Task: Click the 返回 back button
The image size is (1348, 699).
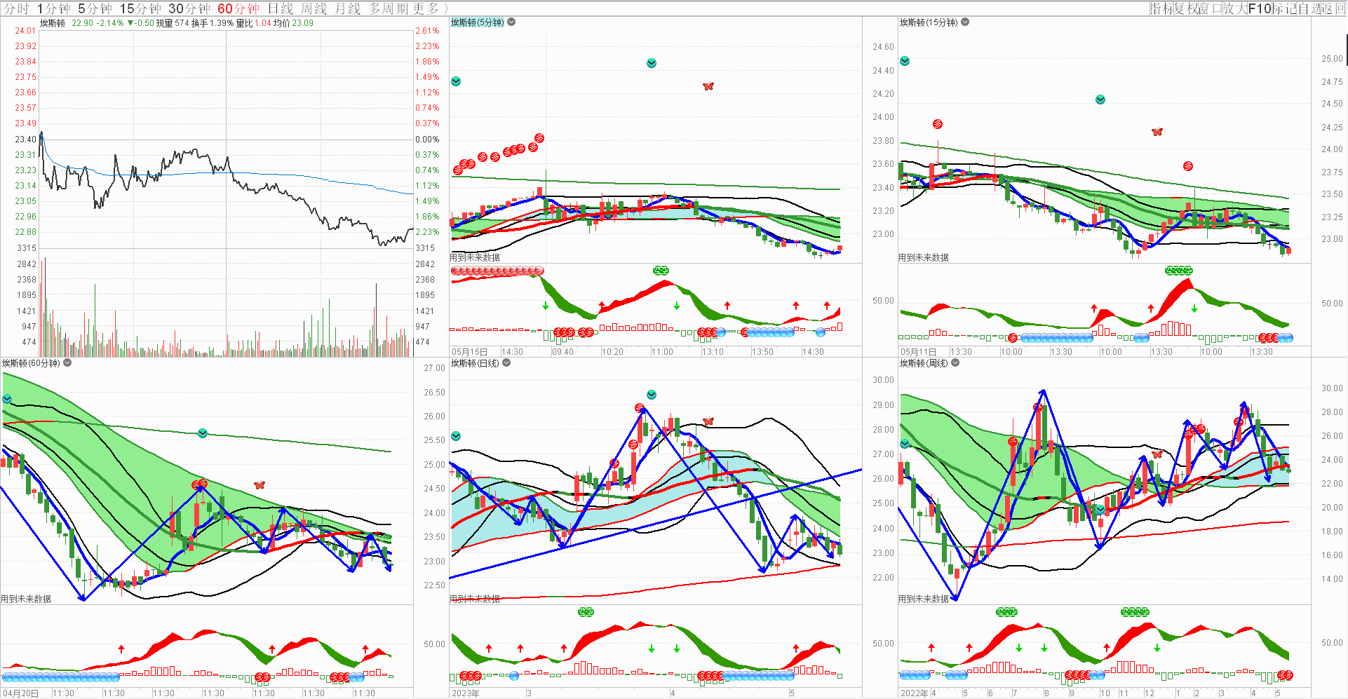Action: [x=1334, y=8]
